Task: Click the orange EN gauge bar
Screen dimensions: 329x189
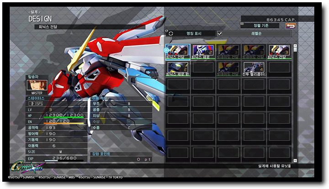Action: tap(64, 123)
